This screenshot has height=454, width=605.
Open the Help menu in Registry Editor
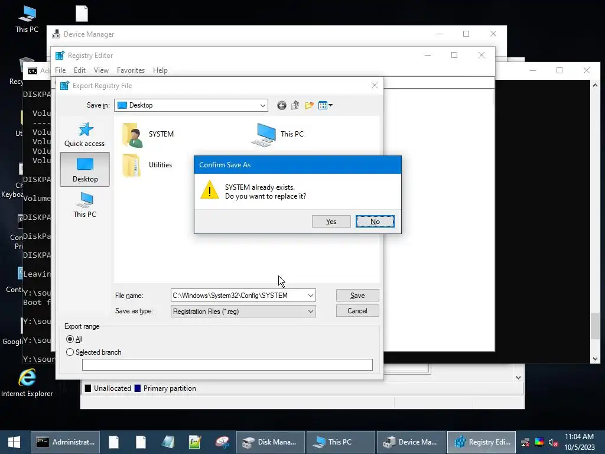click(x=160, y=70)
